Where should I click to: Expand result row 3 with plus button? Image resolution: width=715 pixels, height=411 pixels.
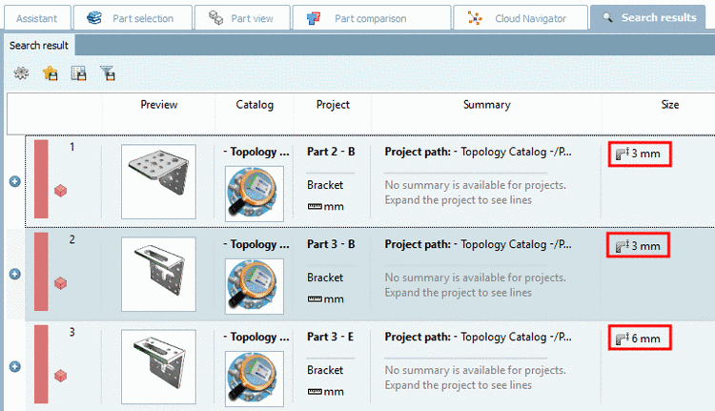pyautogui.click(x=15, y=366)
